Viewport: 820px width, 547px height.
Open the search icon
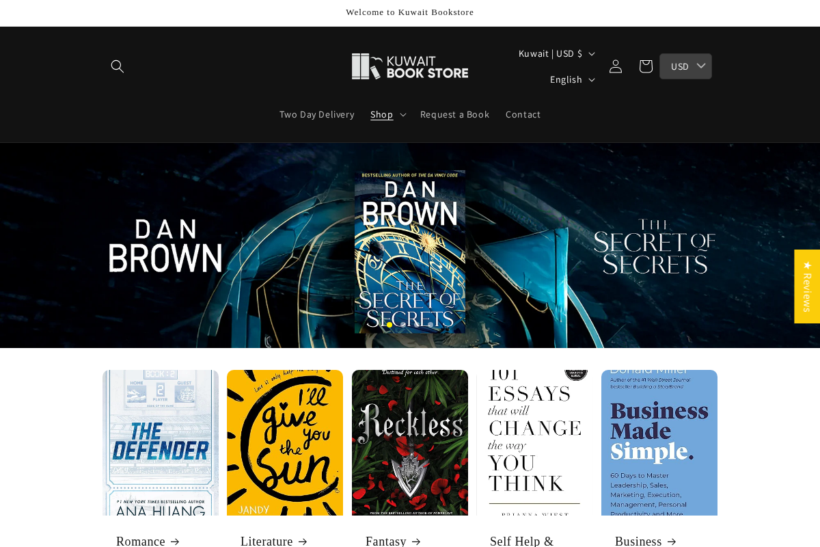click(116, 66)
